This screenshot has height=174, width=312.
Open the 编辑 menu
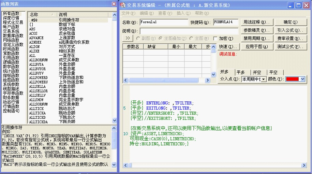coord(147,13)
